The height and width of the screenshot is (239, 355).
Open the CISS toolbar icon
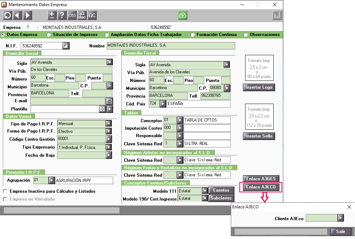(72, 15)
